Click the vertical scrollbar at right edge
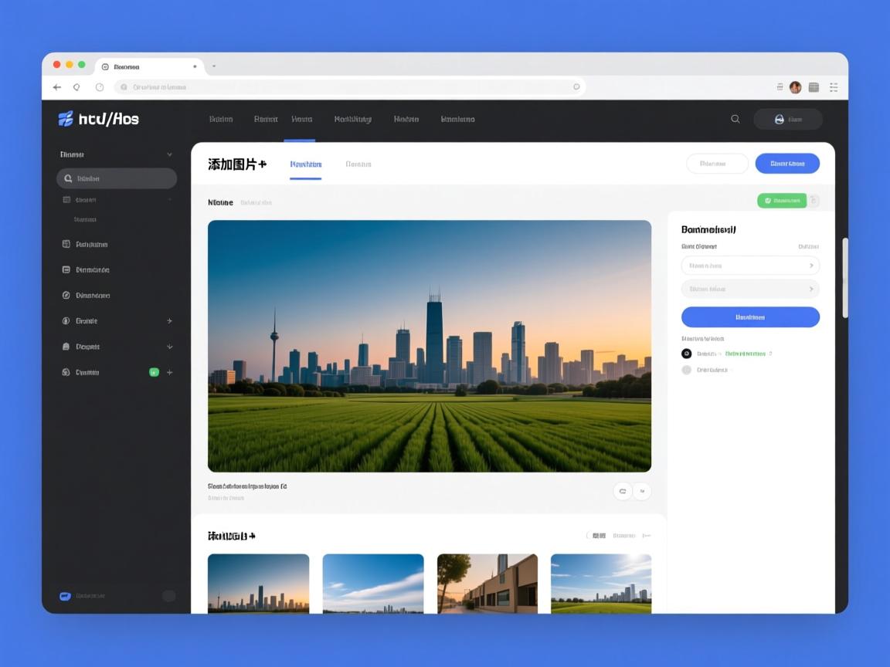Image resolution: width=890 pixels, height=667 pixels. click(844, 278)
